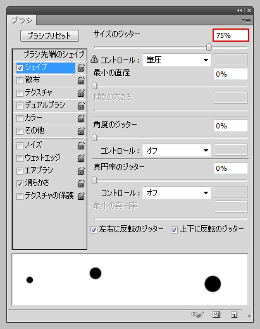Click the lock icon beside シェイプ
The height and width of the screenshot is (329, 260).
pyautogui.click(x=81, y=68)
